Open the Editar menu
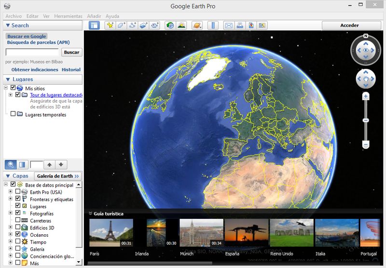This screenshot has height=268, width=386. [32, 16]
